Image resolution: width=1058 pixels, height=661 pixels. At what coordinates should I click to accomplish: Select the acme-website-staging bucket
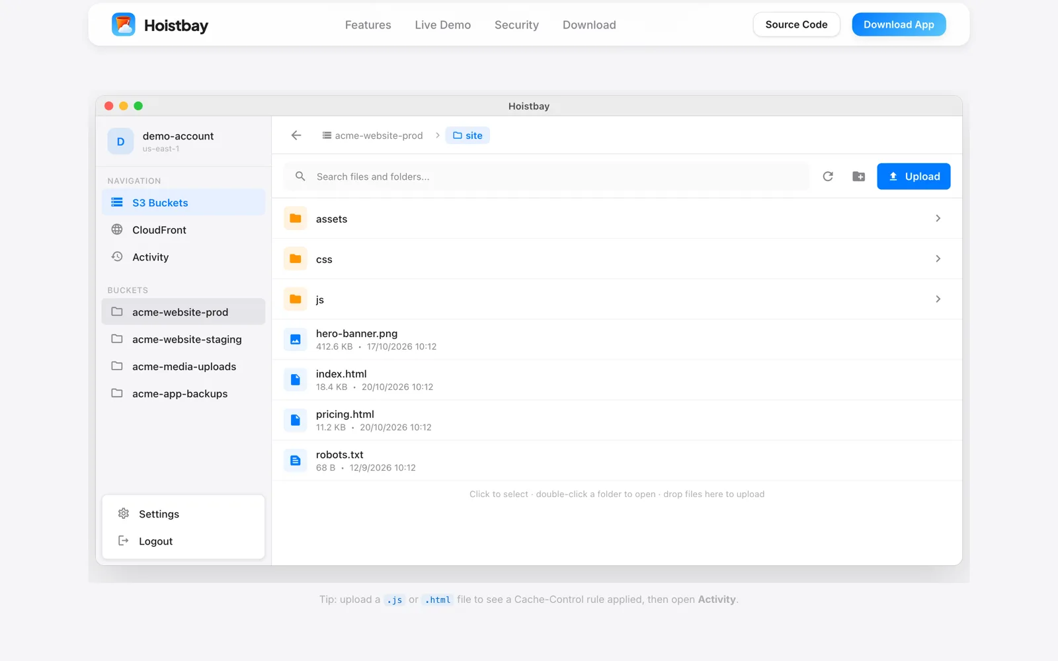183,339
